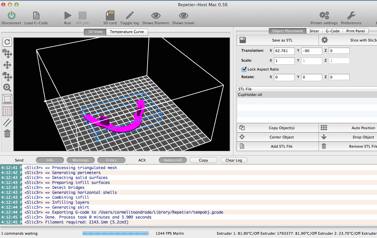The image size is (377, 238).
Task: Center the object on the bed
Action: 278,137
